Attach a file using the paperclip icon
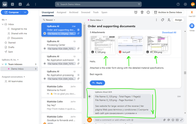 pyautogui.click(x=165, y=120)
